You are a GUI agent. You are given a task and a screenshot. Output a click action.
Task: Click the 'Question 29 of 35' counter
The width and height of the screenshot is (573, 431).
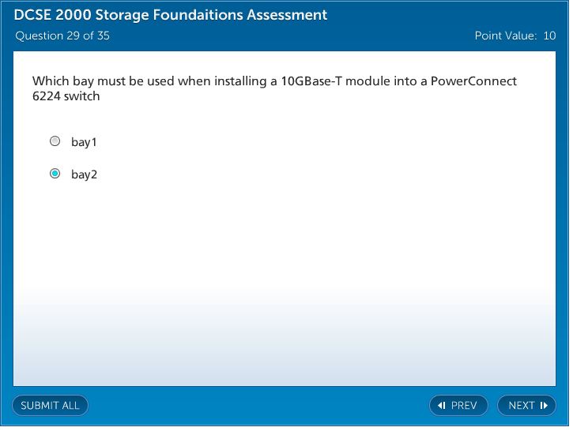[x=62, y=36]
